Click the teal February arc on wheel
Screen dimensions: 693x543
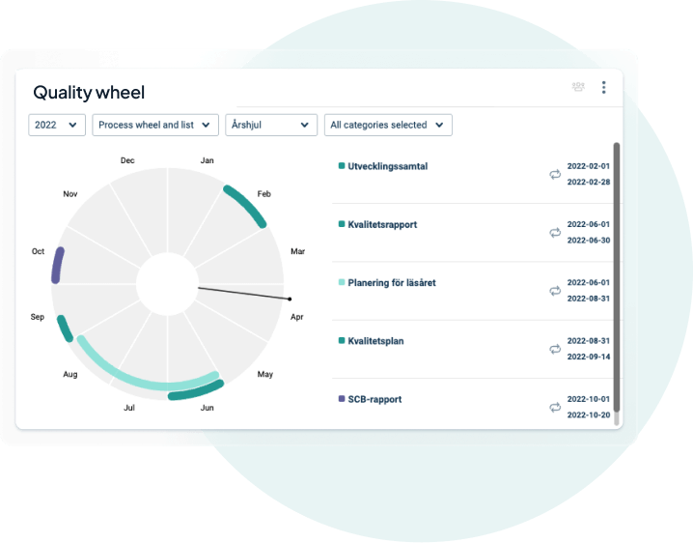click(x=247, y=205)
